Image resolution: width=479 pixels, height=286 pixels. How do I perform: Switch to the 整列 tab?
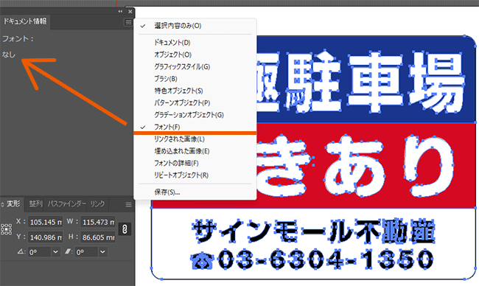coord(35,203)
